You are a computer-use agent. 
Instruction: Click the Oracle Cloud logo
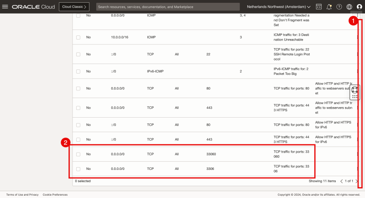[x=33, y=7]
